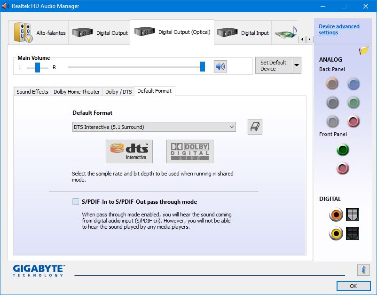This screenshot has width=377, height=295.
Task: Click the main volume slider handle
Action: point(203,66)
